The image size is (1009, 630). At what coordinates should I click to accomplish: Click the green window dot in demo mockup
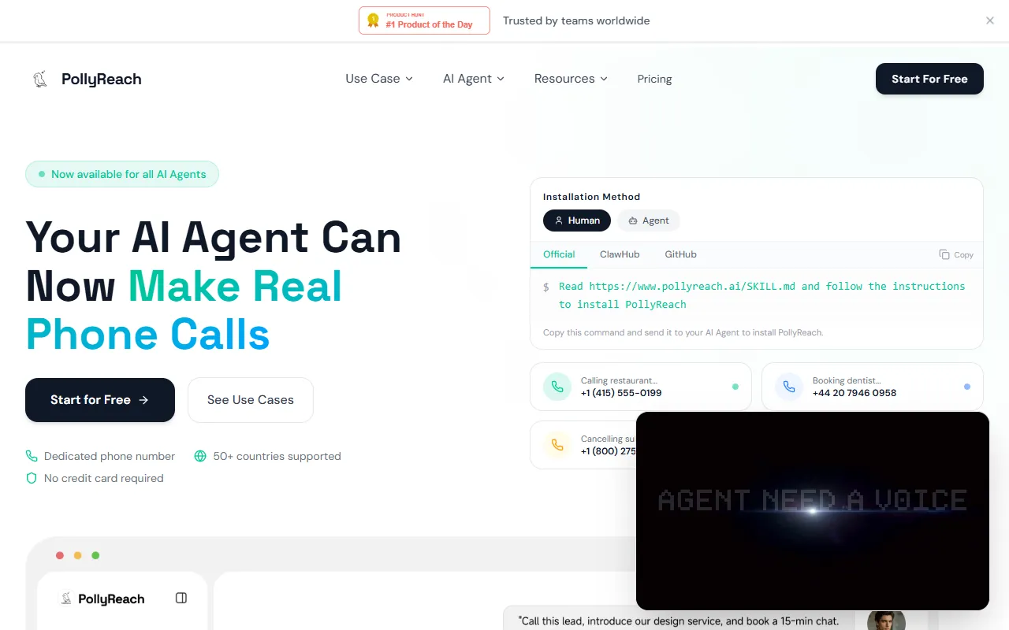95,555
